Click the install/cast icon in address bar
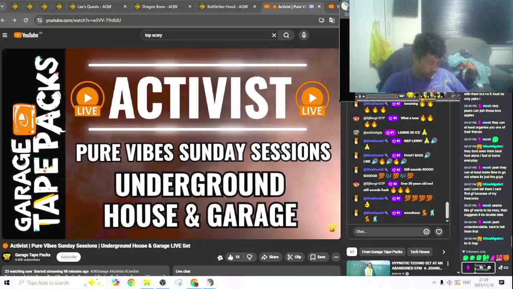 pyautogui.click(x=321, y=20)
